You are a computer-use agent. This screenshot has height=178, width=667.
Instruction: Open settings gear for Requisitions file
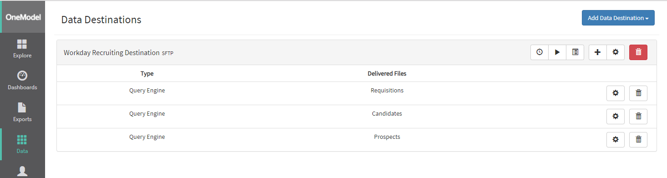pyautogui.click(x=616, y=93)
